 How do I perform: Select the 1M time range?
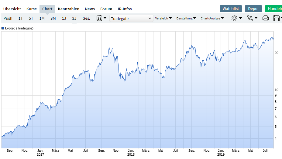click(x=42, y=18)
